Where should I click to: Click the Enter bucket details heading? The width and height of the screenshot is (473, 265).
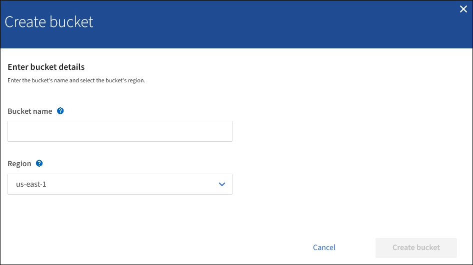click(x=46, y=67)
